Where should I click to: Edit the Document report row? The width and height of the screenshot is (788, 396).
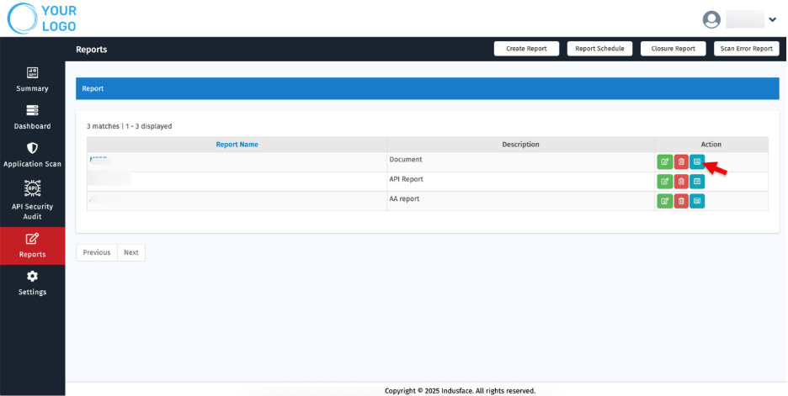[664, 161]
